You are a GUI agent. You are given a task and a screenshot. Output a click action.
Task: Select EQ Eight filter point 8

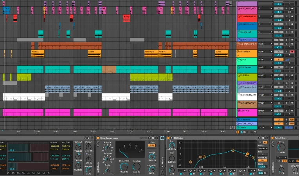coord(253,157)
